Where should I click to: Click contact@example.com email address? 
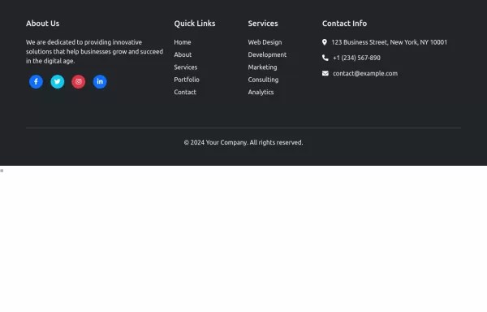tap(365, 73)
